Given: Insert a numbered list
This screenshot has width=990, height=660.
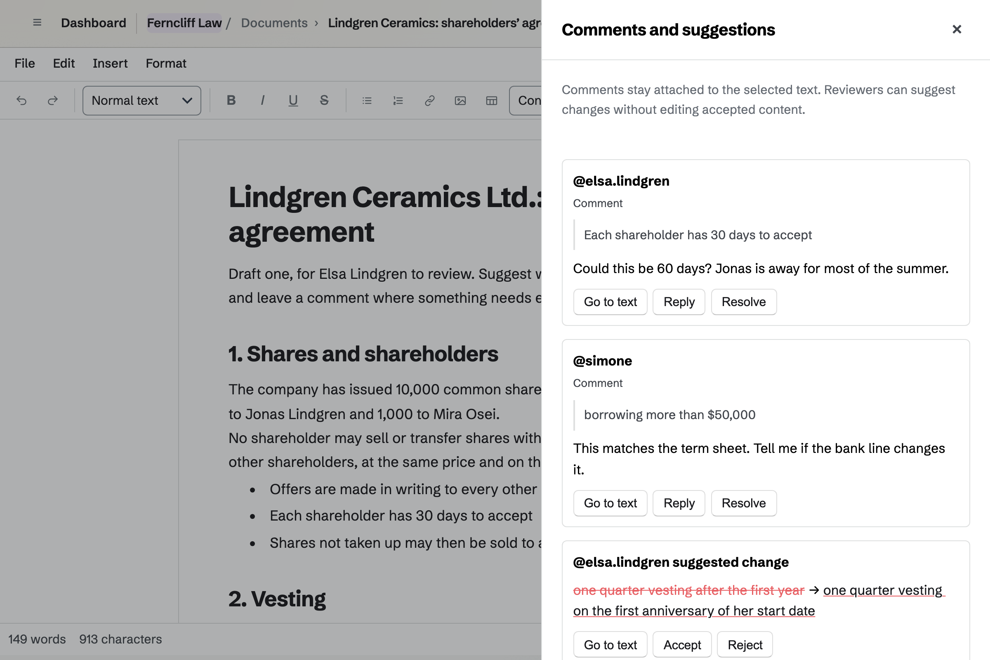Looking at the screenshot, I should pyautogui.click(x=398, y=101).
